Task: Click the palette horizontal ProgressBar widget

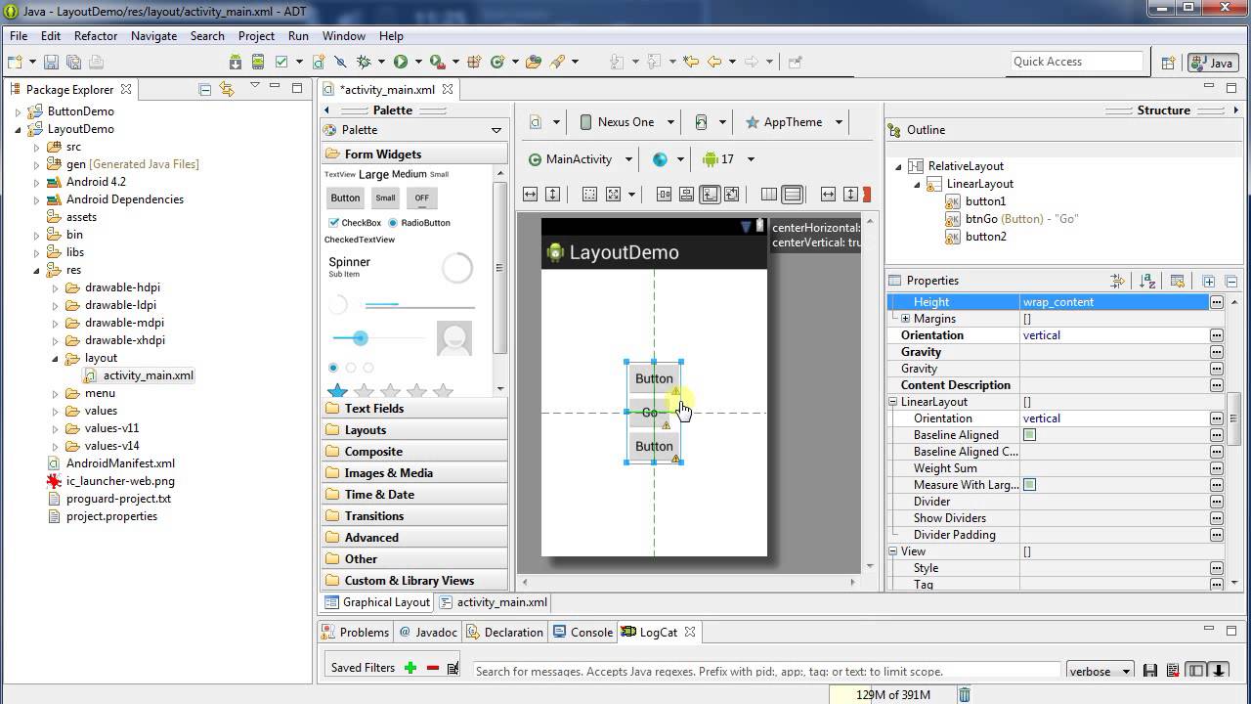Action: tap(419, 305)
